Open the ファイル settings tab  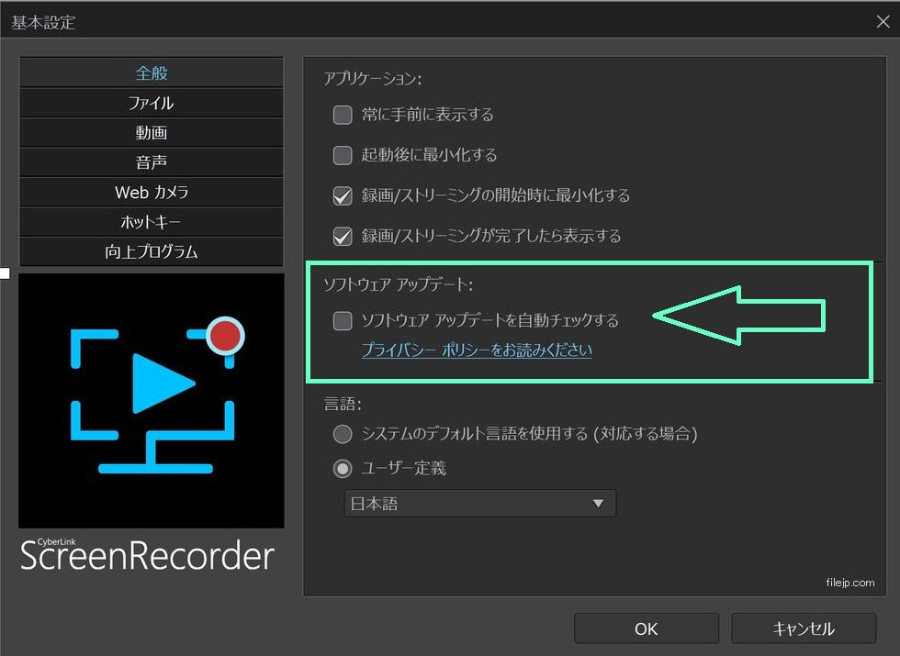coord(151,103)
